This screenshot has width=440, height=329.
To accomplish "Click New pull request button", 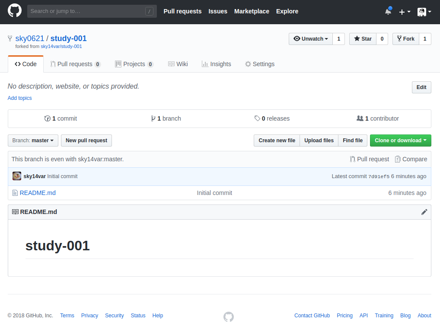I will 86,141.
